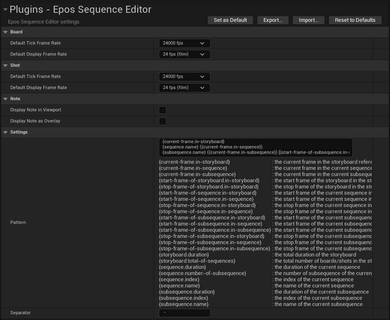Enable Display Note in Viewport

click(163, 110)
